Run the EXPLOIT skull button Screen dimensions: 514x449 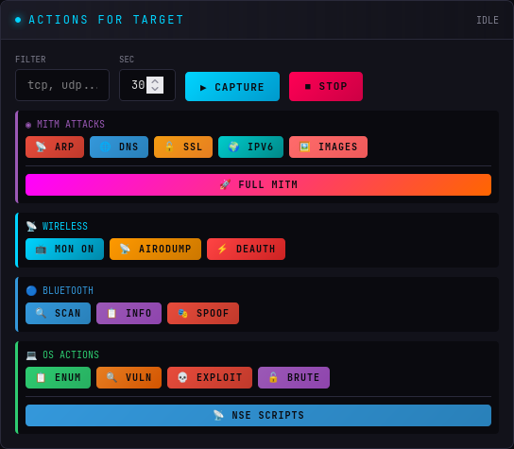pyautogui.click(x=210, y=377)
